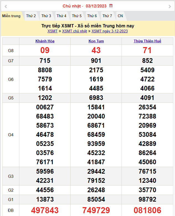Screen dimensions: 175x216
Task: Switch to the Thứ 5 tab
Action: [77, 16]
